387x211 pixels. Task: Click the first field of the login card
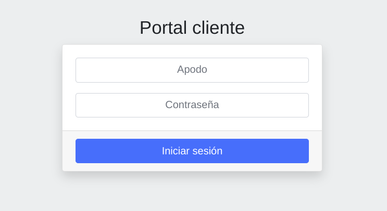click(x=192, y=70)
